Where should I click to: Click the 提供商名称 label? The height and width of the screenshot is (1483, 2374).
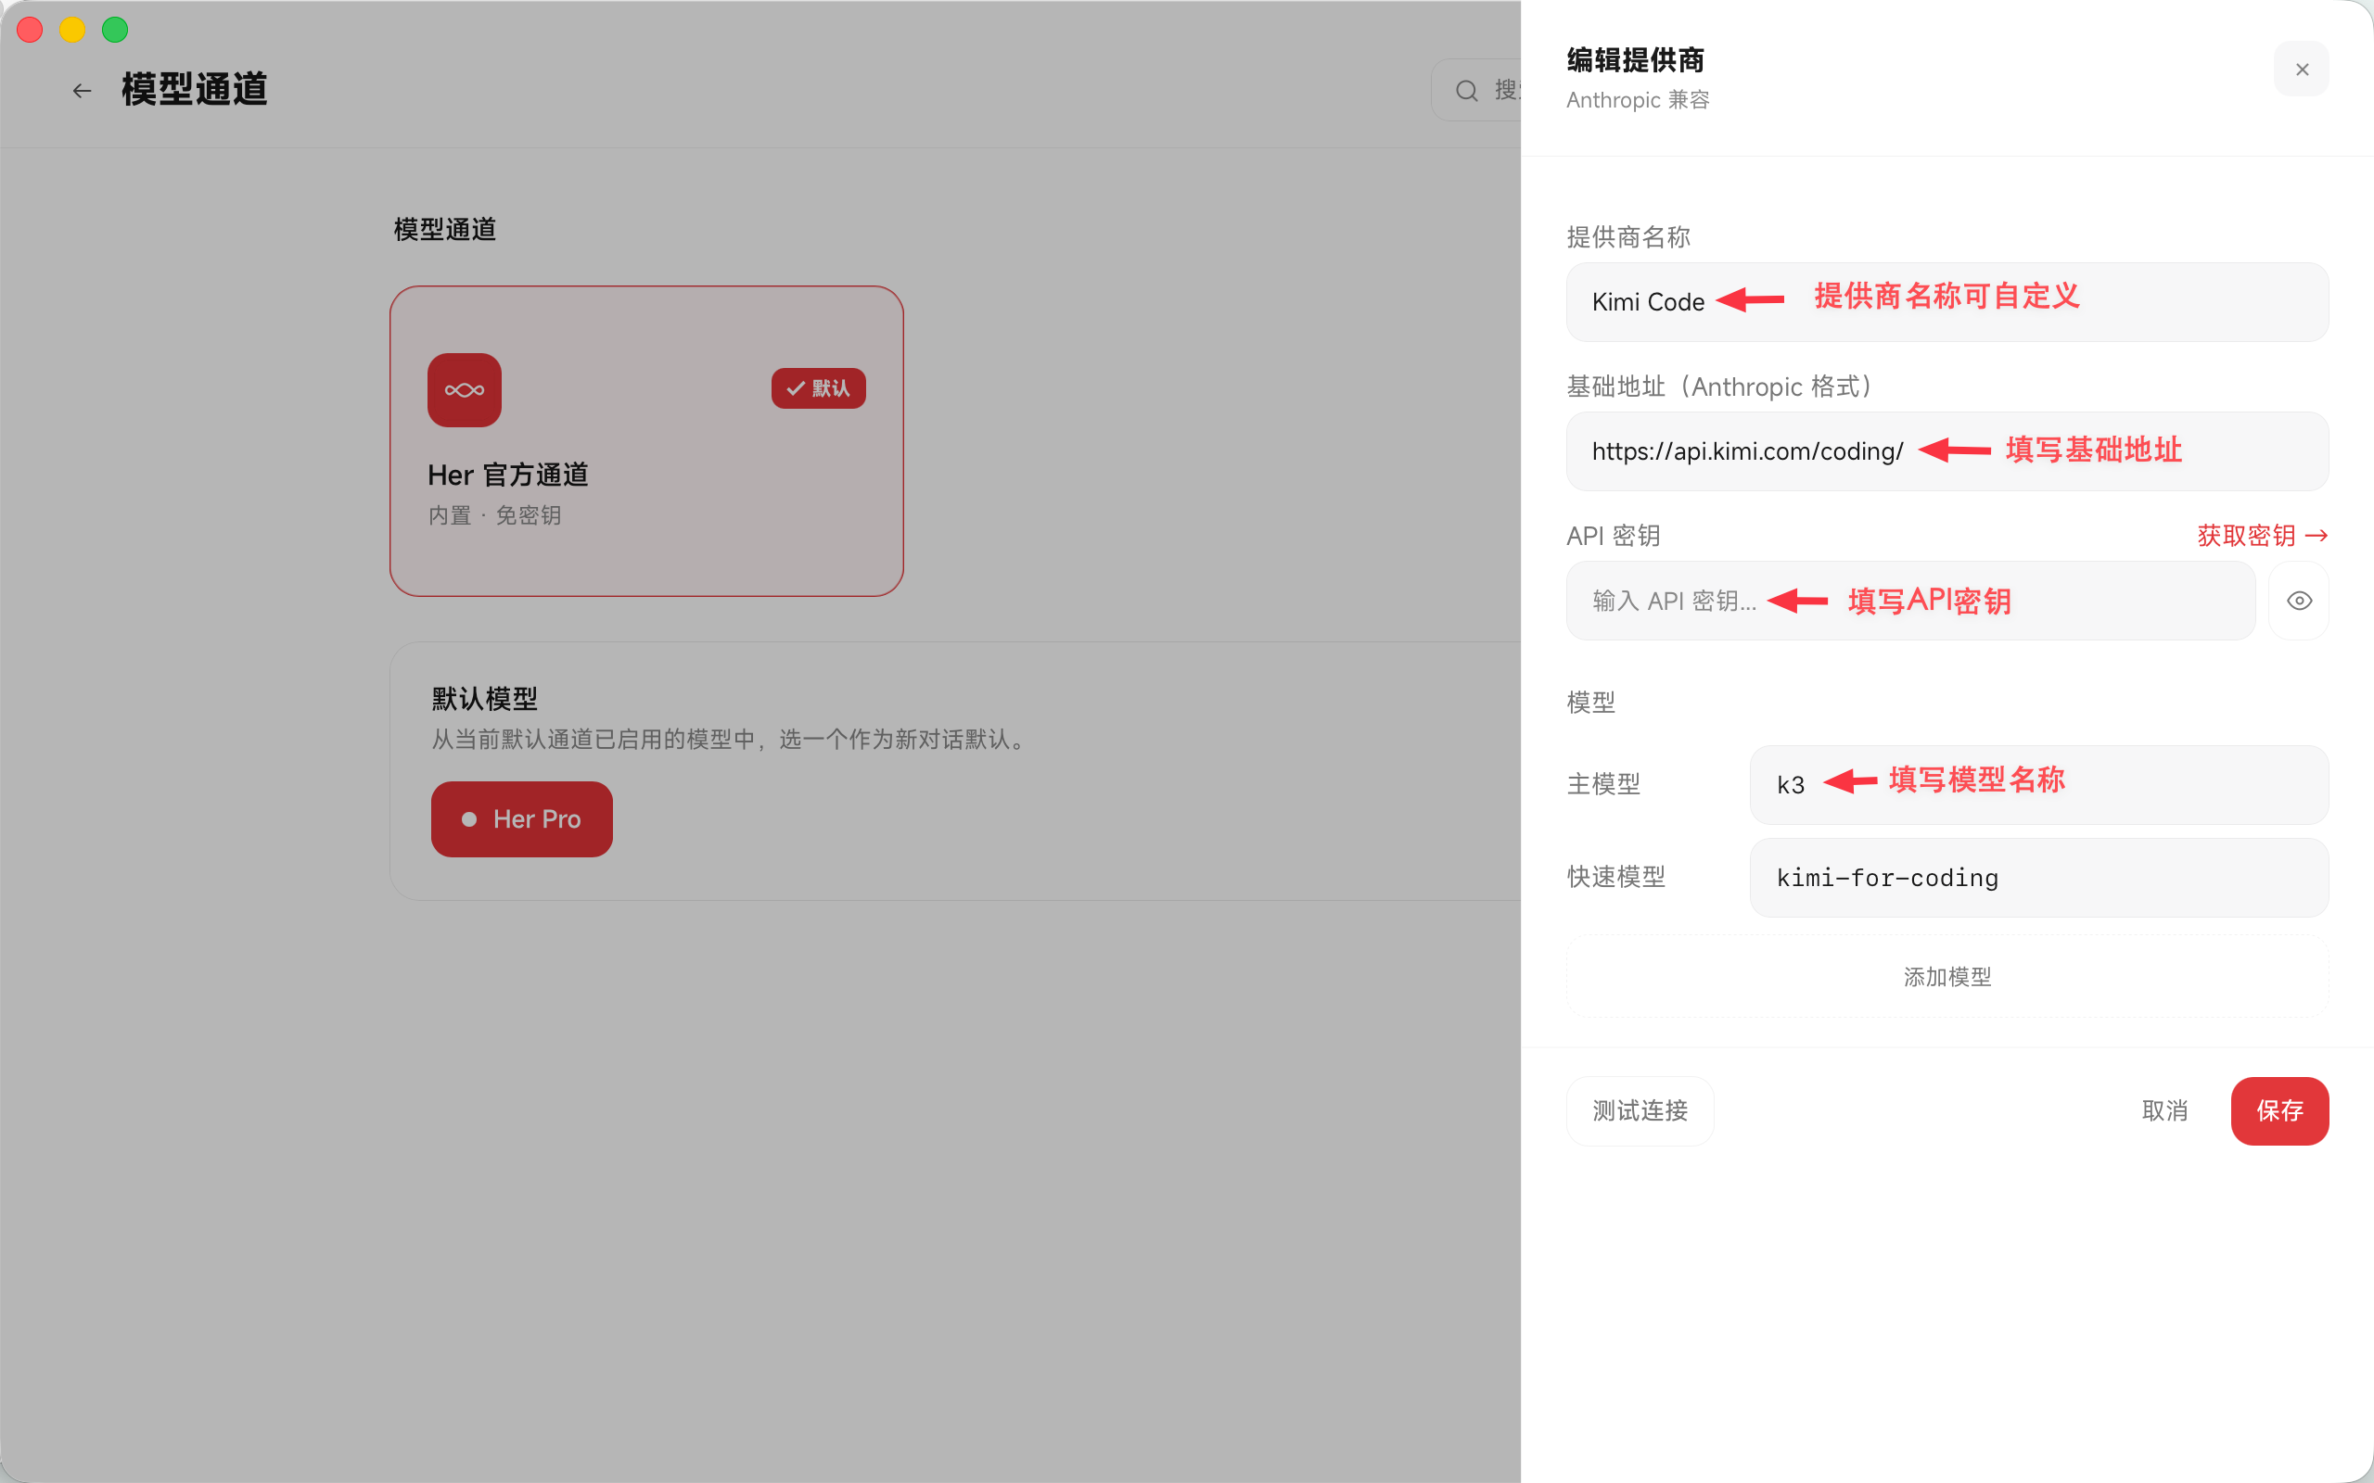point(1627,236)
